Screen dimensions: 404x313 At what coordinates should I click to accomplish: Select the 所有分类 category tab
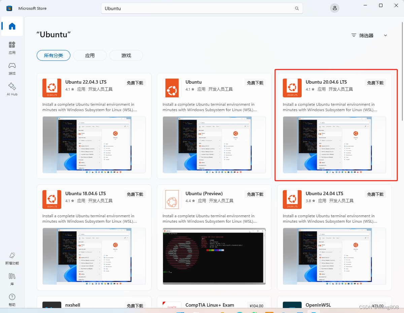54,55
